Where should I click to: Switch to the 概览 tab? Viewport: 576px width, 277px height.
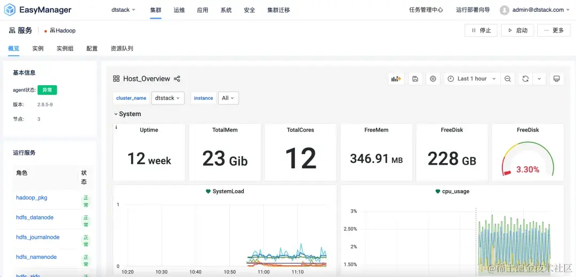coord(13,48)
